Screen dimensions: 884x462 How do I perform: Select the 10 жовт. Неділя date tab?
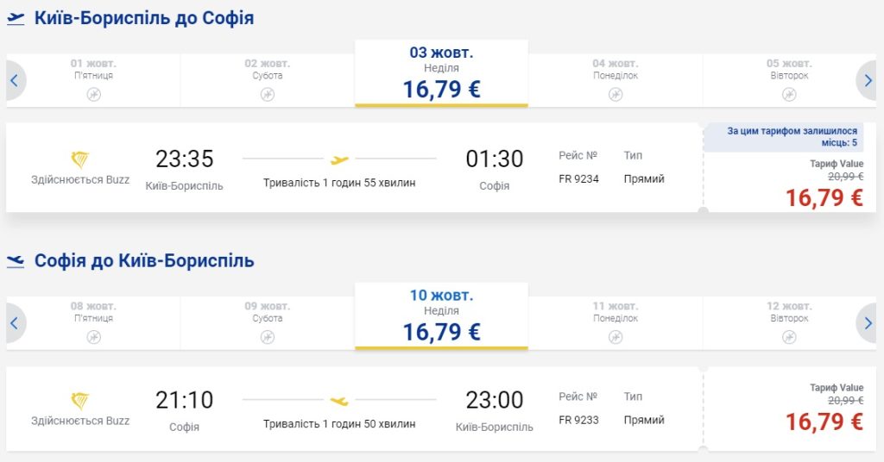pos(441,316)
